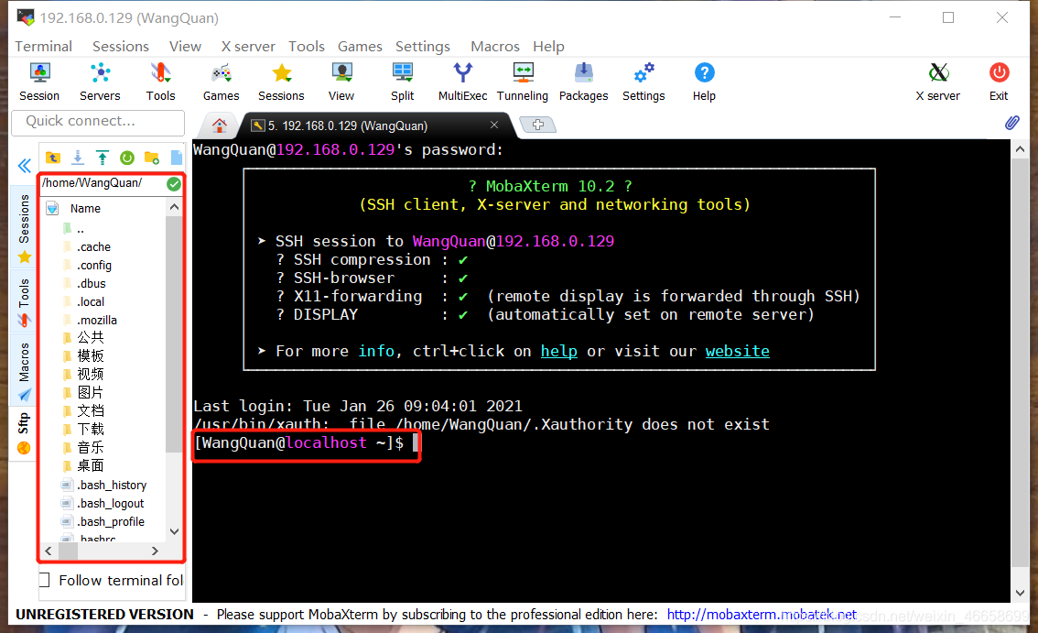Click the paperclip attachment icon

pos(1012,123)
